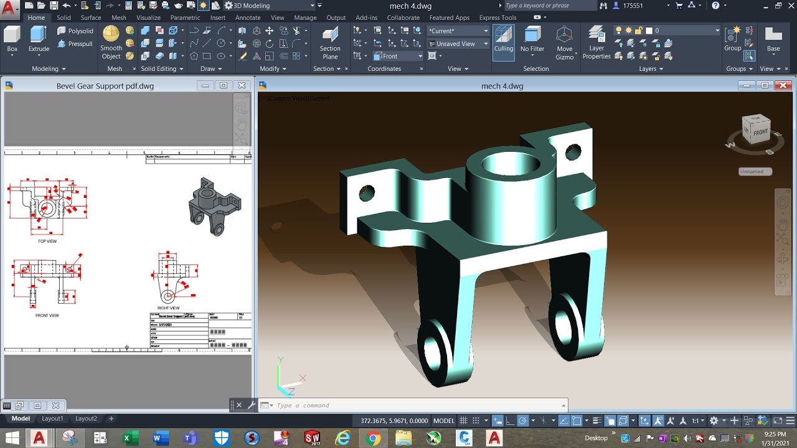Open the Help question mark icon

pyautogui.click(x=715, y=6)
